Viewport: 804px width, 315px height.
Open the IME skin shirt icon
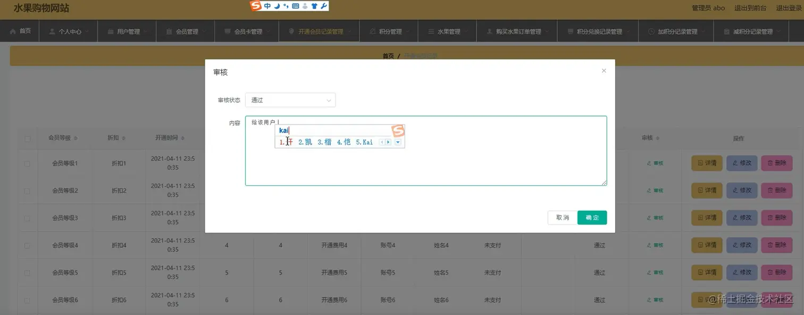coord(314,6)
